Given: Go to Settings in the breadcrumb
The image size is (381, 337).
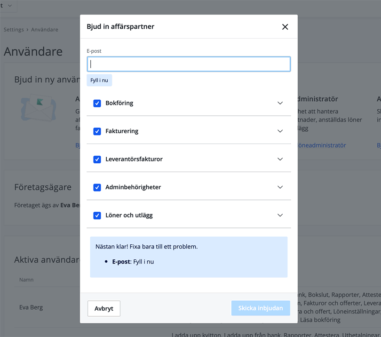Looking at the screenshot, I should click(14, 30).
